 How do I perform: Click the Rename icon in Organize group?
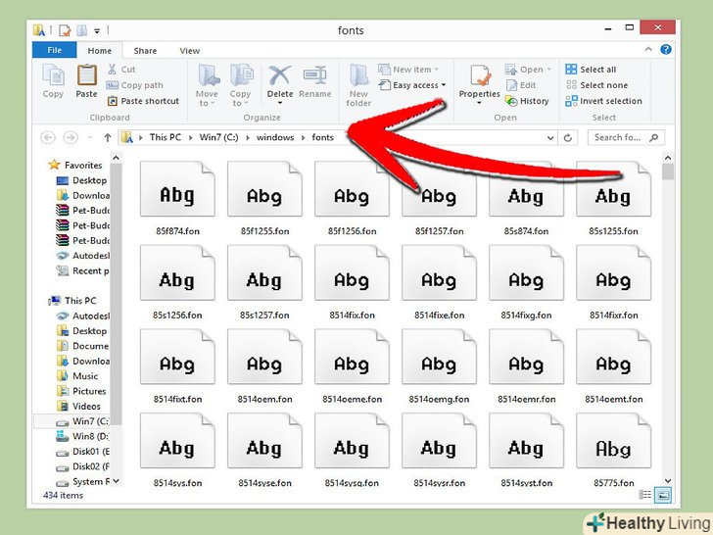(314, 77)
